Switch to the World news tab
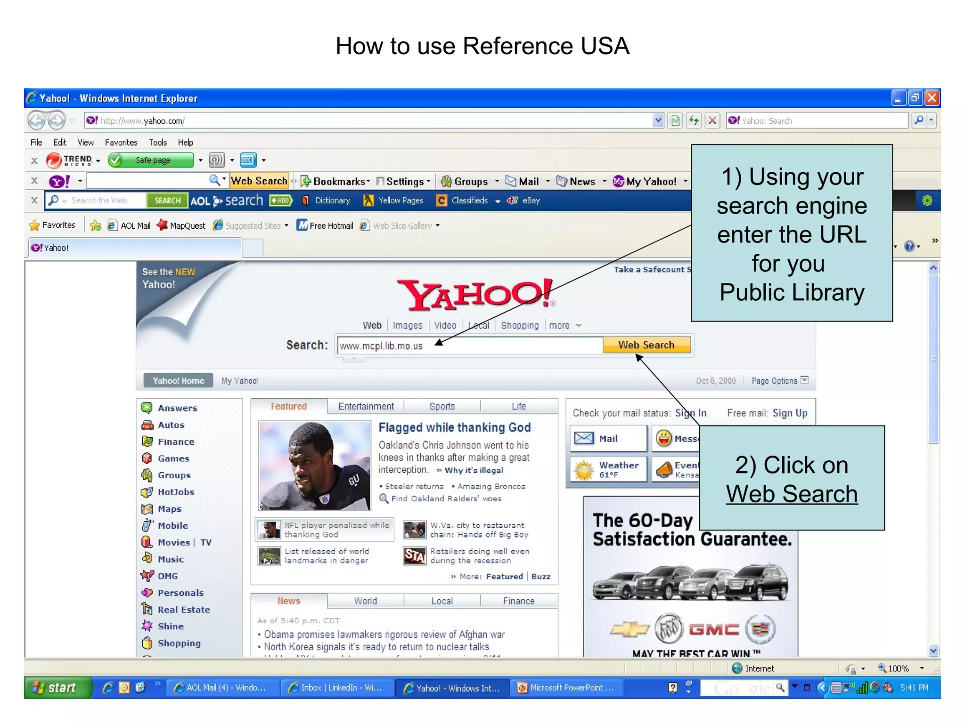 tap(366, 601)
